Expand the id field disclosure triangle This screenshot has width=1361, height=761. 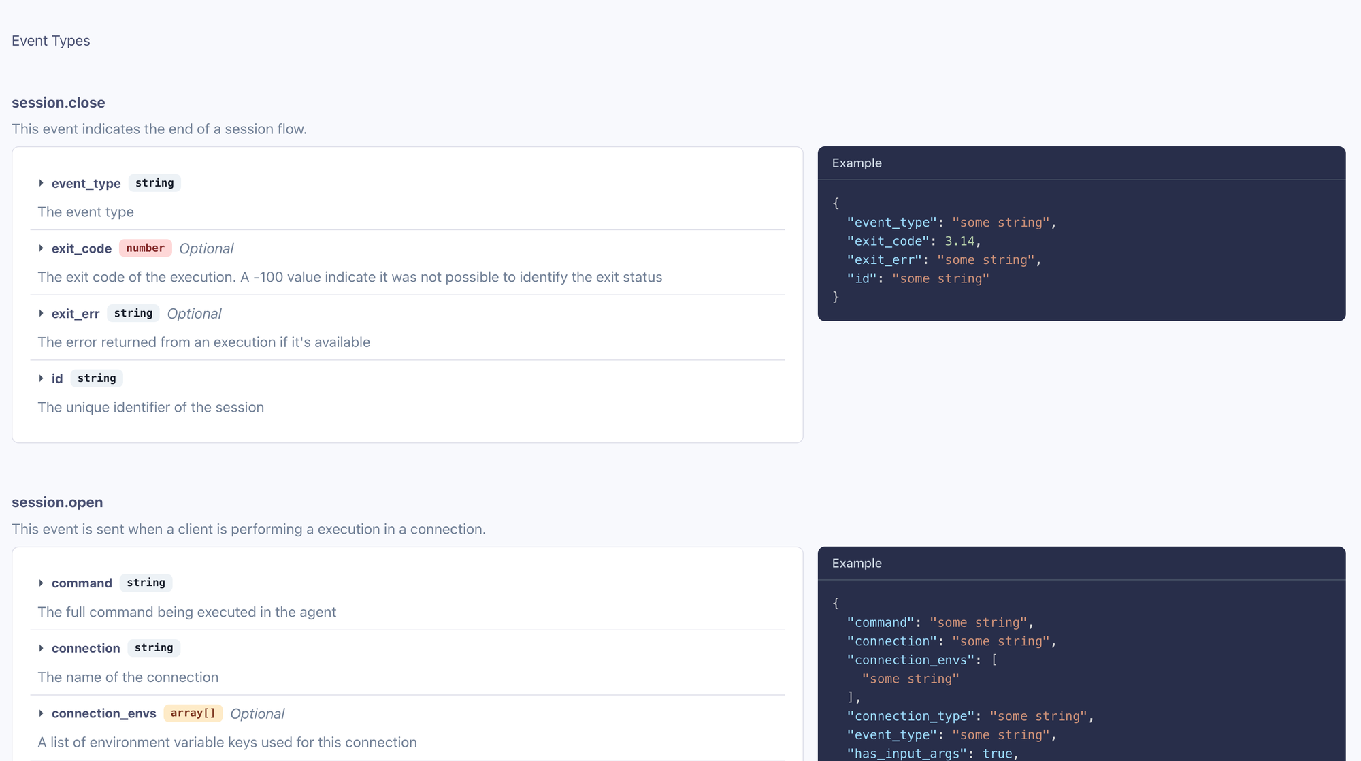click(42, 378)
